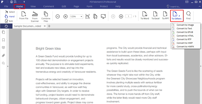This screenshot has width=202, height=104.
Task: Open the Edit ribbon tab
Action: tap(64, 6)
